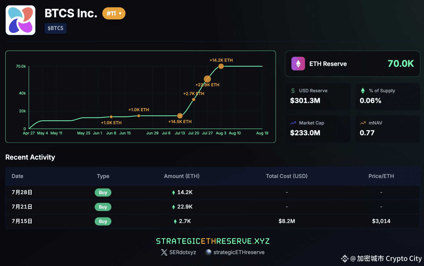The height and width of the screenshot is (266, 424).
Task: Click the ETH icon next to 2.7K amount
Action: 175,222
